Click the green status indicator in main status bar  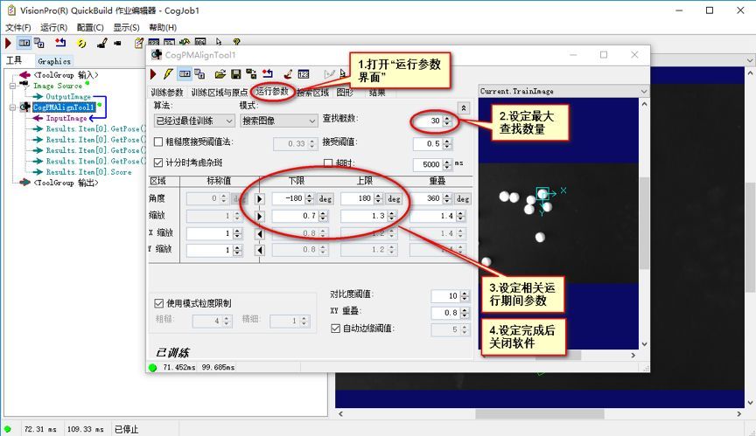7,429
